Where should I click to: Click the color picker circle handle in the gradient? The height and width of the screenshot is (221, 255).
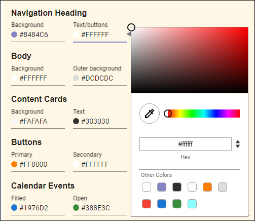(131, 27)
